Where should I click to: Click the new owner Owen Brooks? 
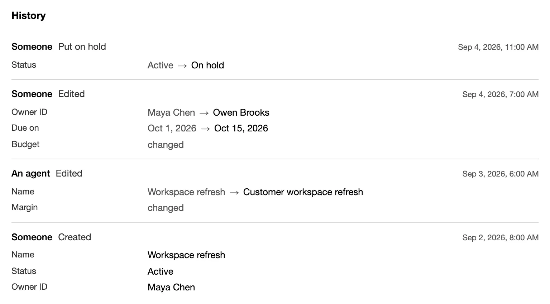point(241,112)
